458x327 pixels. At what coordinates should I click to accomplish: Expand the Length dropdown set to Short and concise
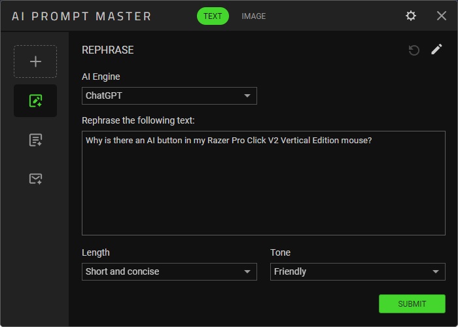[169, 271]
